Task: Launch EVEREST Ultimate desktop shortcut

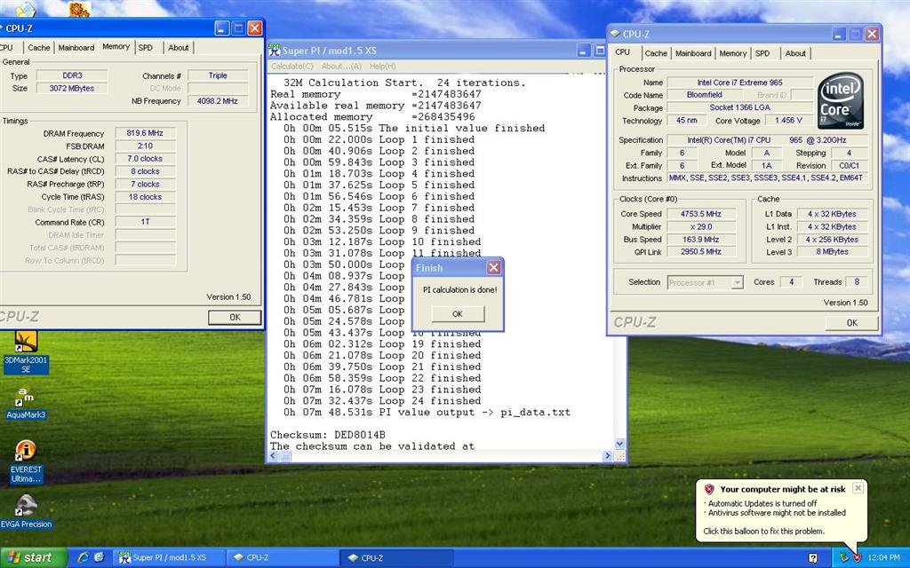Action: pyautogui.click(x=26, y=461)
